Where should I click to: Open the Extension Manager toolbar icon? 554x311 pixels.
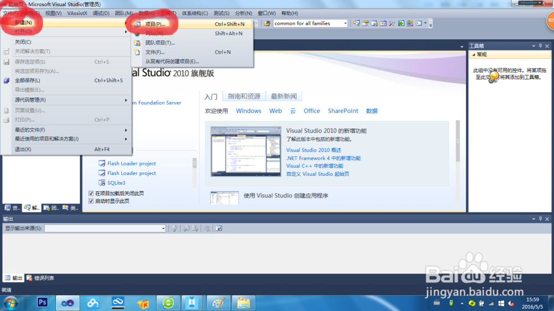410,23
